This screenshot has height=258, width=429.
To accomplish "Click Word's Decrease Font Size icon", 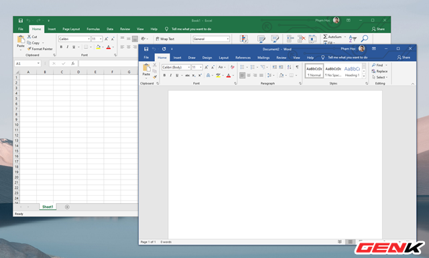I will coord(212,67).
